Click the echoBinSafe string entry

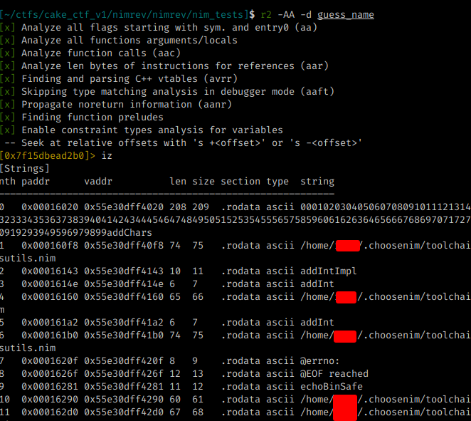click(332, 387)
